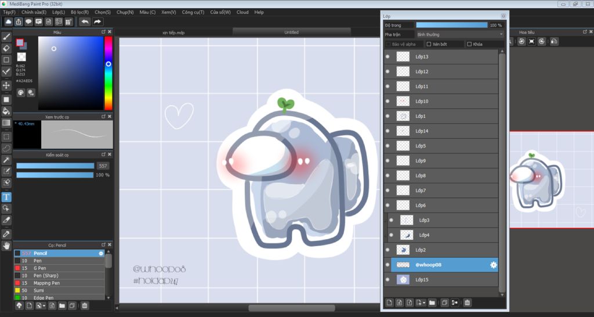This screenshot has width=594, height=317.
Task: Switch to the Untitled document tab
Action: pos(291,33)
